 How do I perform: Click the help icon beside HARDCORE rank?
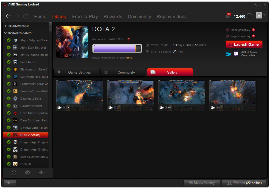point(129,39)
